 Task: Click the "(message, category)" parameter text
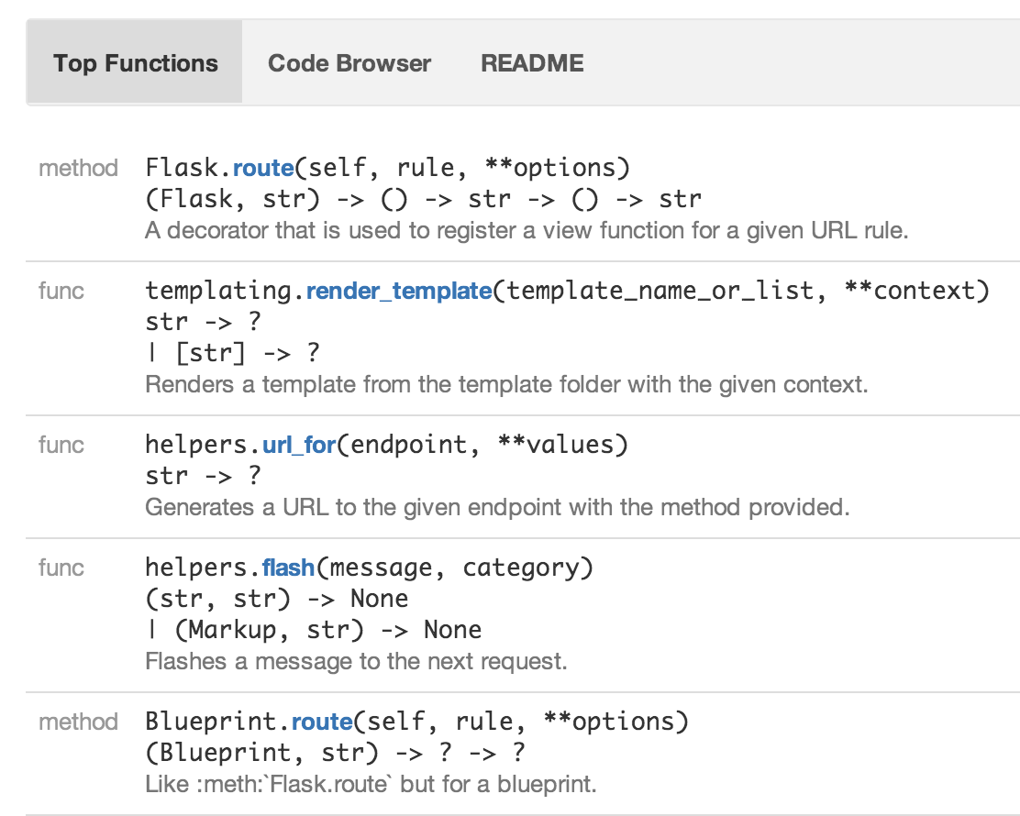pyautogui.click(x=455, y=568)
